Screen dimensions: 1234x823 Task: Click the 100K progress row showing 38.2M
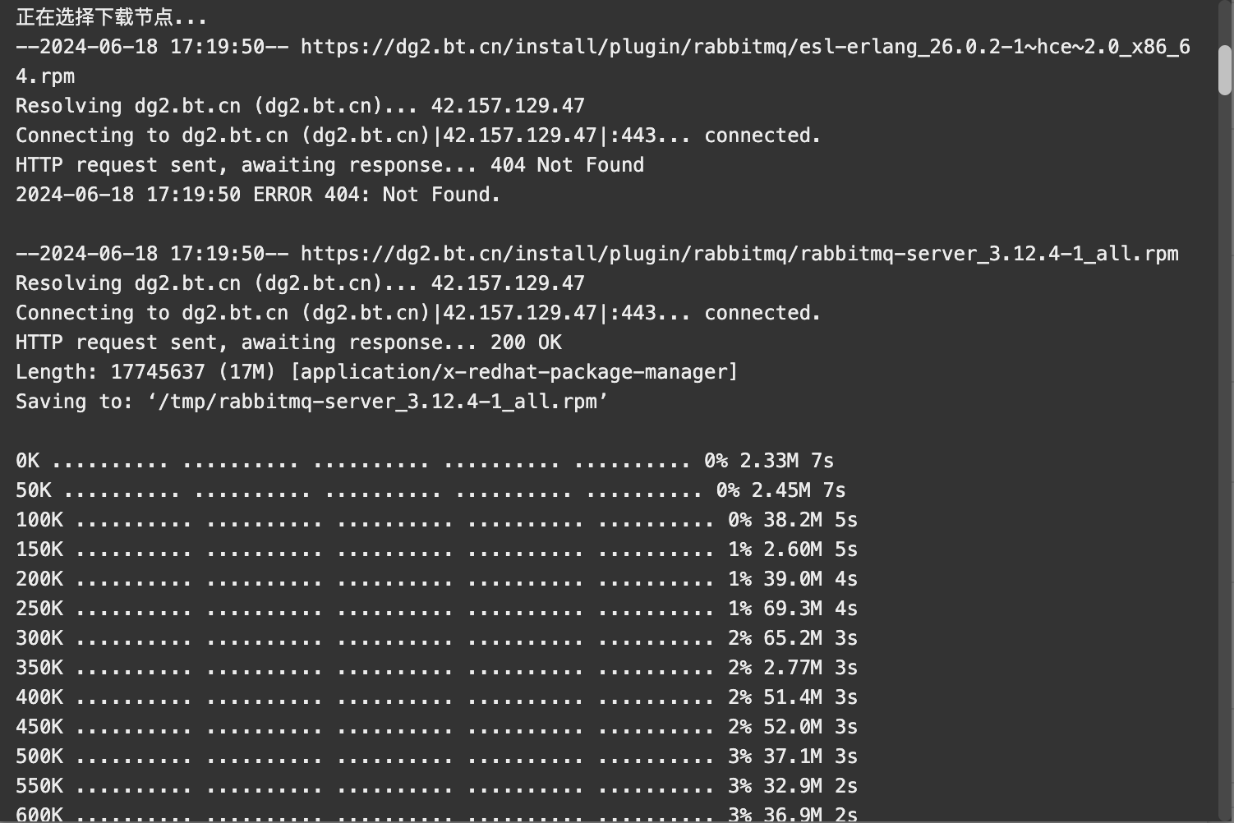(436, 520)
